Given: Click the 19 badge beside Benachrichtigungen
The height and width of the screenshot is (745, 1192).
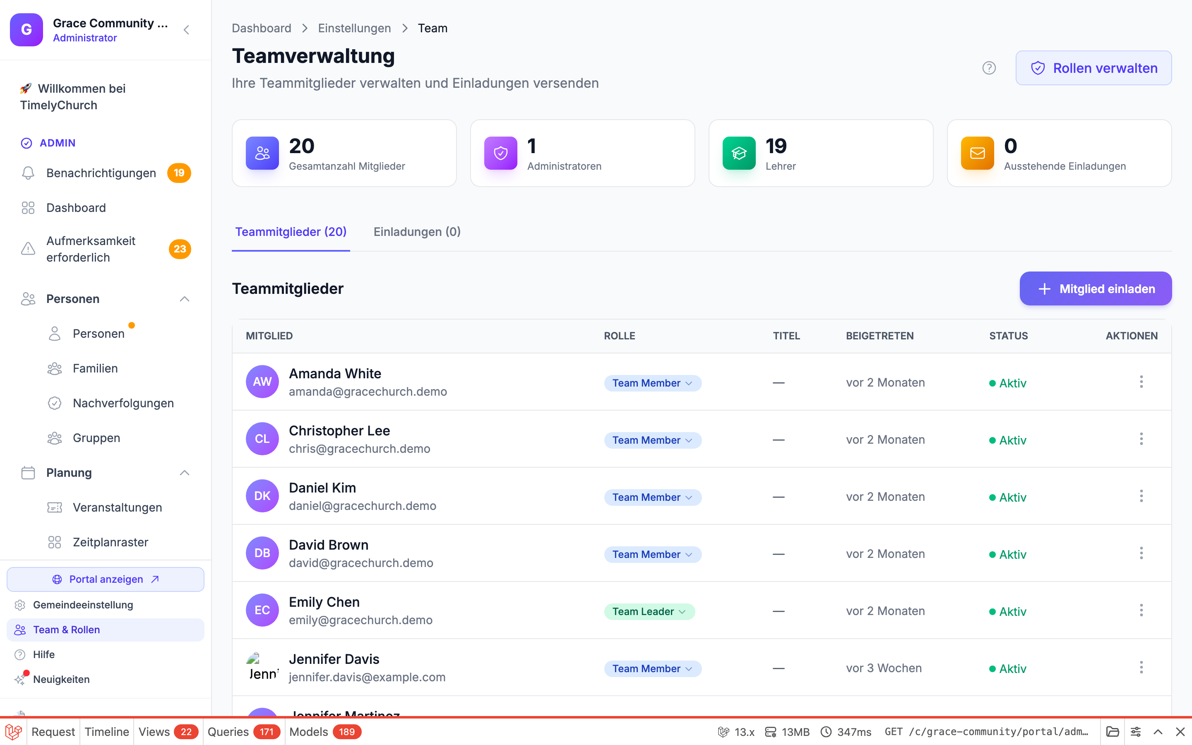Looking at the screenshot, I should point(179,173).
